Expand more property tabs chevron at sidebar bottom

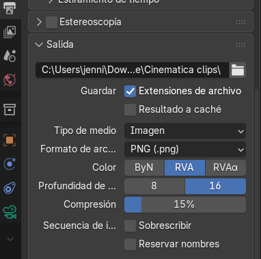pyautogui.click(x=10, y=239)
